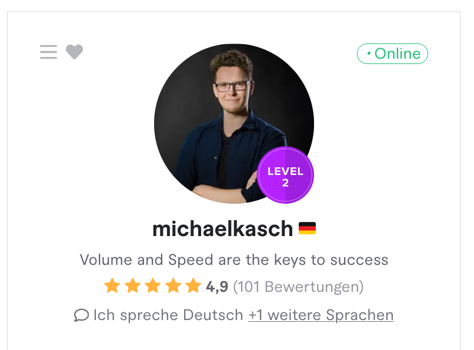
Task: Click the Ich spreche Deutsch text
Action: click(168, 315)
